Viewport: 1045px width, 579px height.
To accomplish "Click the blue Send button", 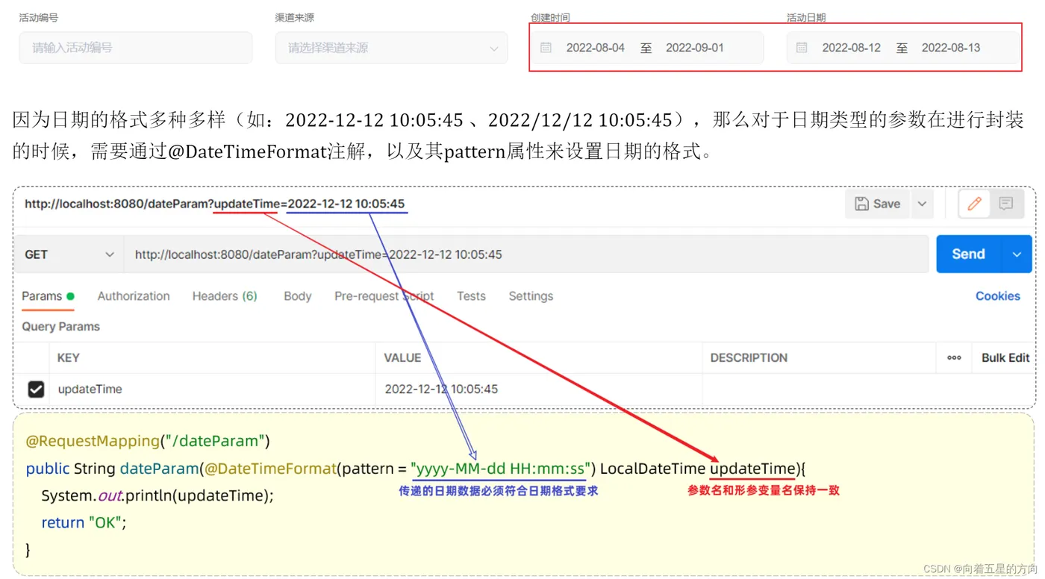I will click(x=968, y=254).
